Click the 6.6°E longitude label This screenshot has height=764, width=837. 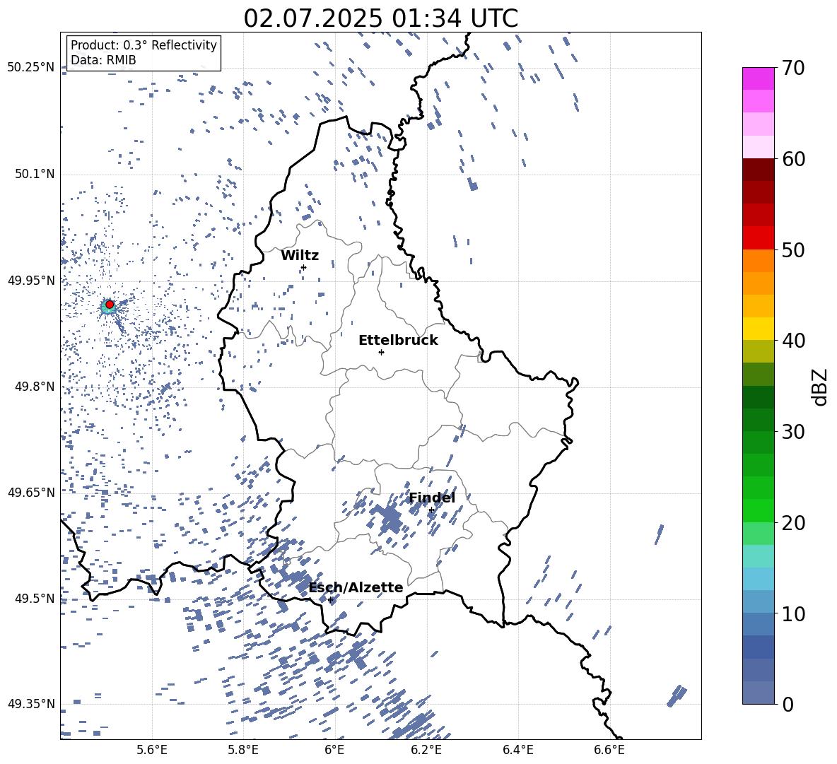tap(609, 751)
